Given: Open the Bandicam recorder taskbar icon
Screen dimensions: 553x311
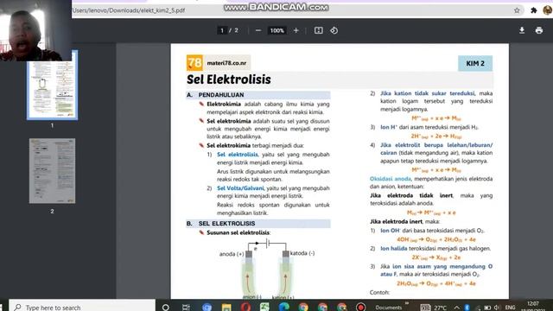Looking at the screenshot, I should 360,308.
